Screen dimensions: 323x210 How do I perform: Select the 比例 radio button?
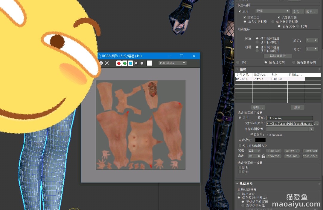tap(298, 26)
